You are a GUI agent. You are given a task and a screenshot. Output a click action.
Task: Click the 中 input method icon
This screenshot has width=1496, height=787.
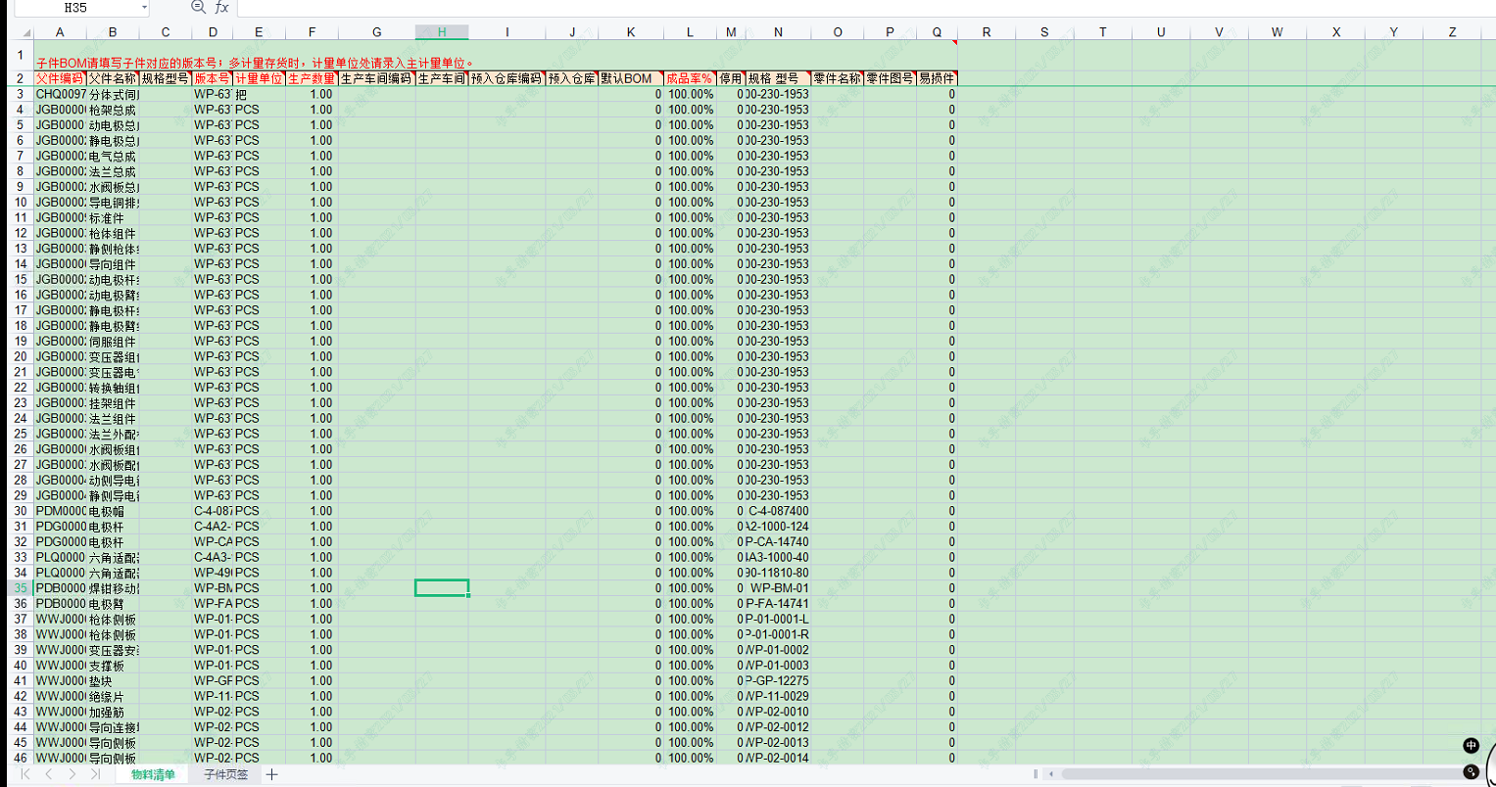click(1471, 746)
